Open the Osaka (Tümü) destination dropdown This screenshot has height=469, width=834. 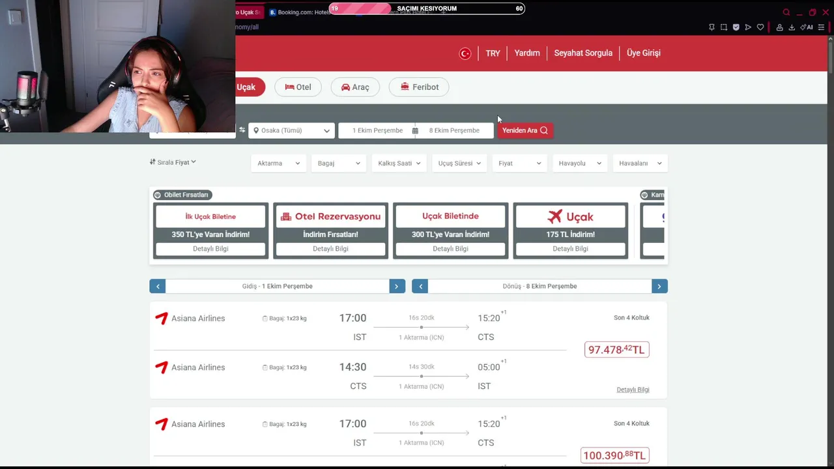(x=292, y=130)
